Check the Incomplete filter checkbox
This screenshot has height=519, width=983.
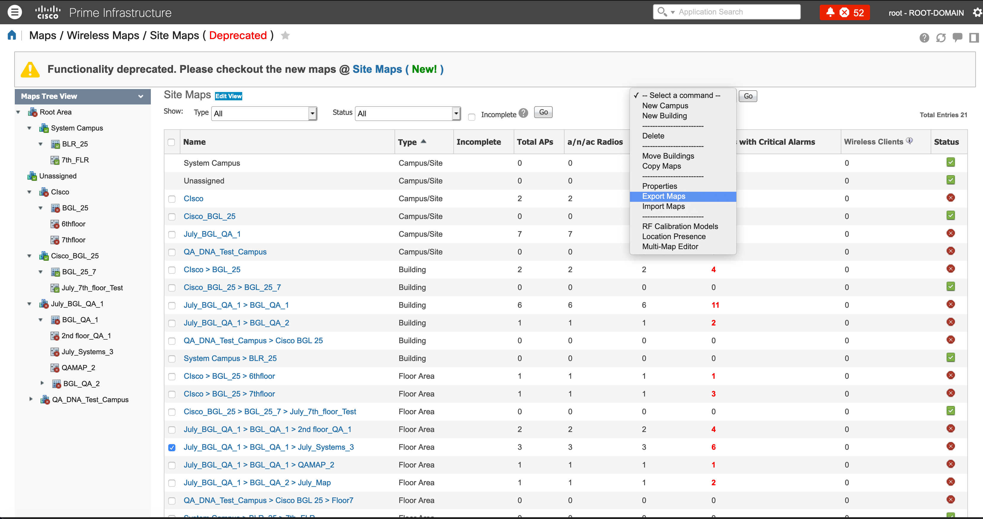472,117
